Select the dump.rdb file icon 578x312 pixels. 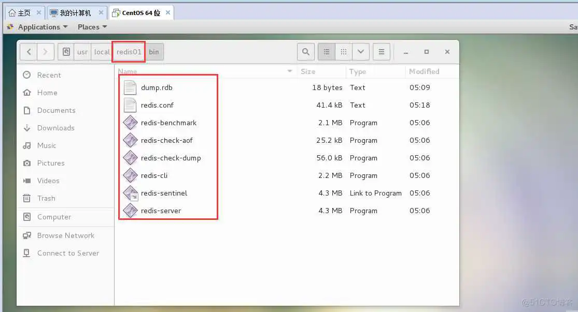click(130, 87)
